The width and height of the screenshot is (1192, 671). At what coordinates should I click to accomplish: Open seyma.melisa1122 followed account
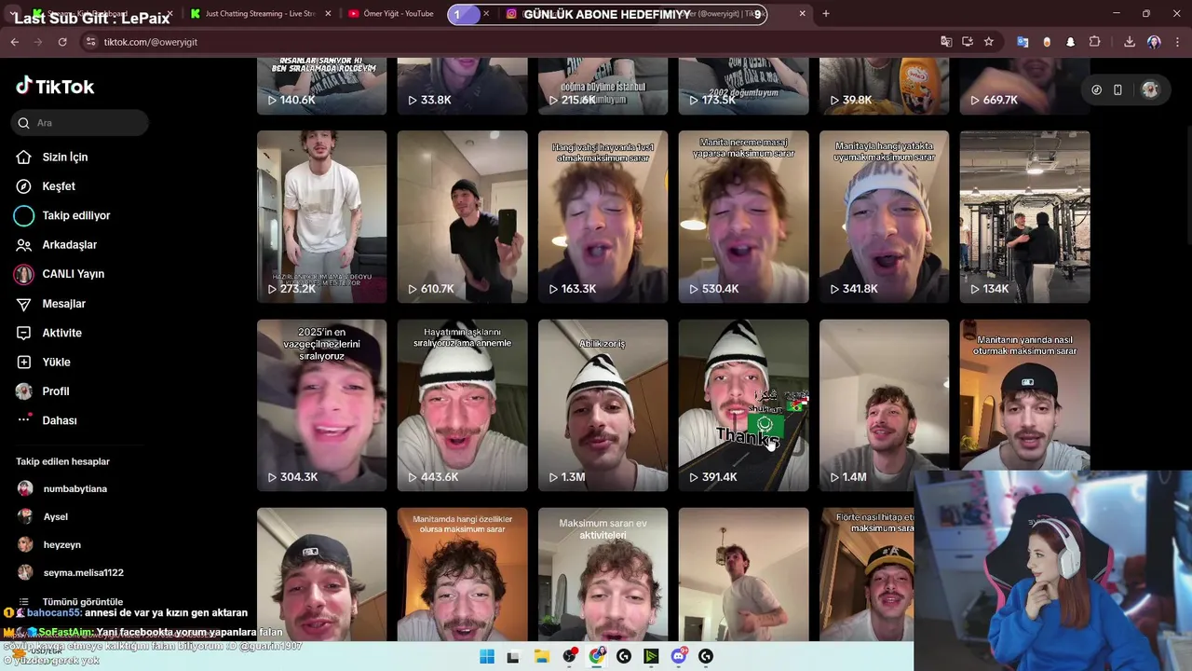click(83, 572)
